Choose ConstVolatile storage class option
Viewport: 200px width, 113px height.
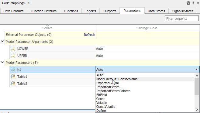145,107
